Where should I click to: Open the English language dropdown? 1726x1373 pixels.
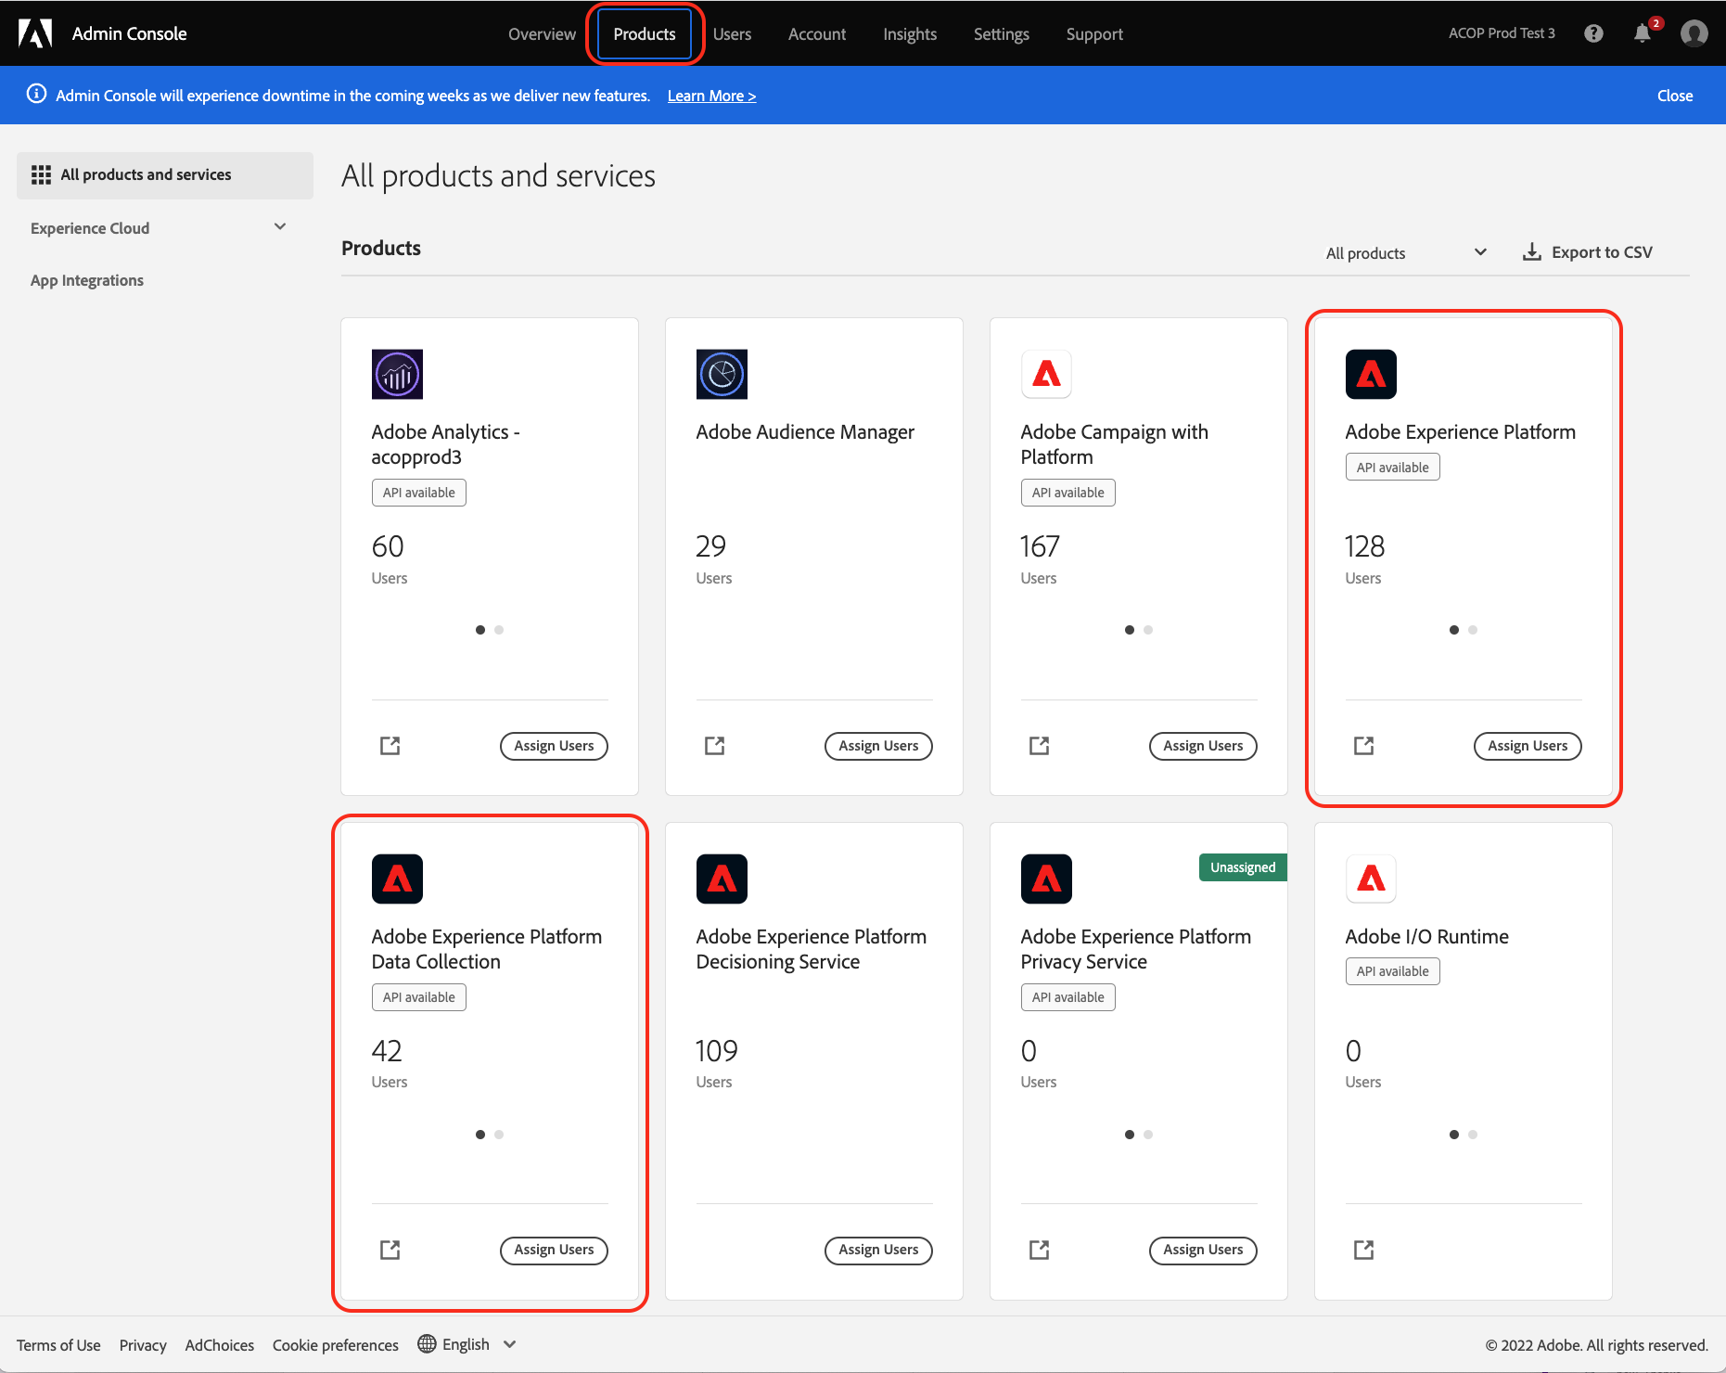pyautogui.click(x=467, y=1344)
